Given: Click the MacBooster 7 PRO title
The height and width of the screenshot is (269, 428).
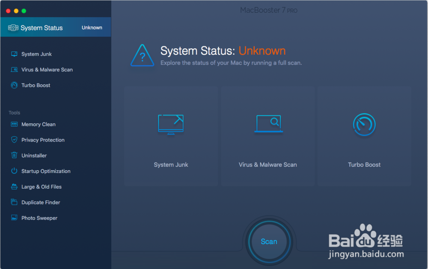Looking at the screenshot, I should click(269, 10).
